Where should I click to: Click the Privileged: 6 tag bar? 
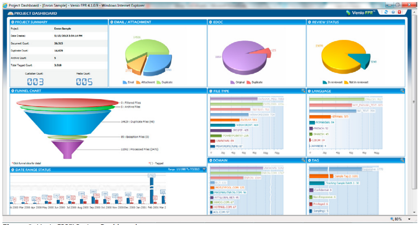click(x=310, y=204)
